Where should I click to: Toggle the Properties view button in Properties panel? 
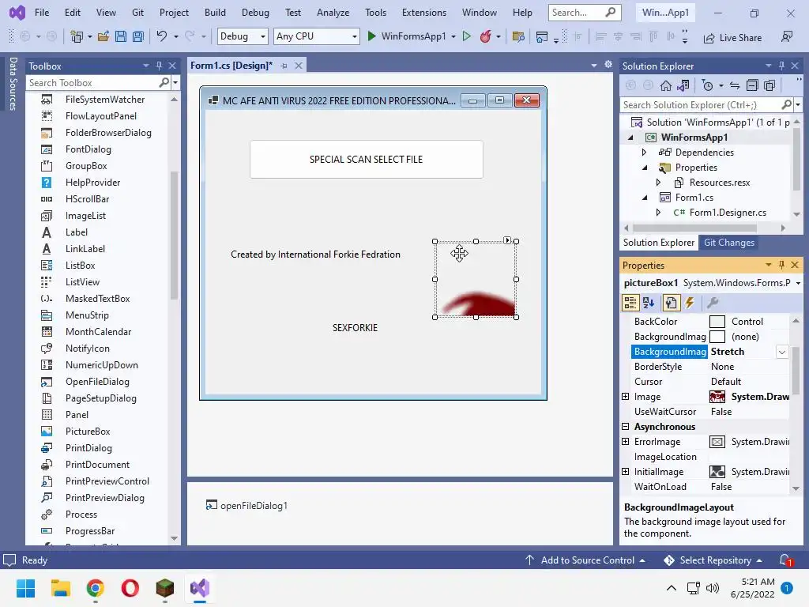click(x=671, y=303)
